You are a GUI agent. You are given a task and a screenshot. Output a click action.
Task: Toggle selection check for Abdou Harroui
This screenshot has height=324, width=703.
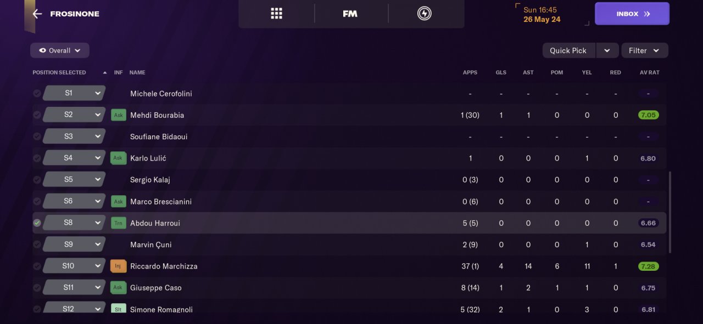point(37,223)
